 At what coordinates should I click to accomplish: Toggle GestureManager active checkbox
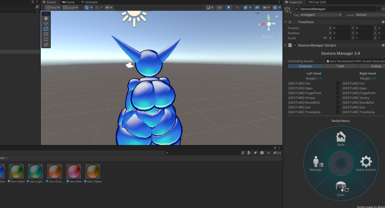point(297,9)
